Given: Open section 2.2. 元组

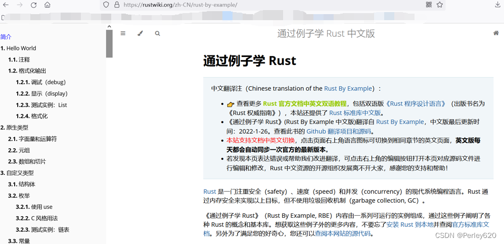Looking at the screenshot, I should tap(19, 150).
